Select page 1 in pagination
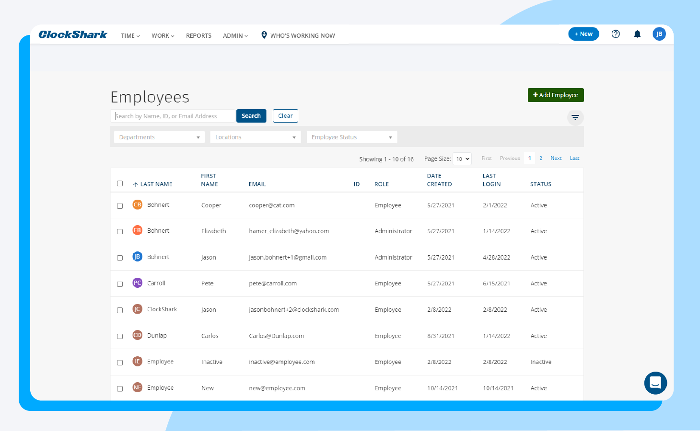 pos(529,158)
